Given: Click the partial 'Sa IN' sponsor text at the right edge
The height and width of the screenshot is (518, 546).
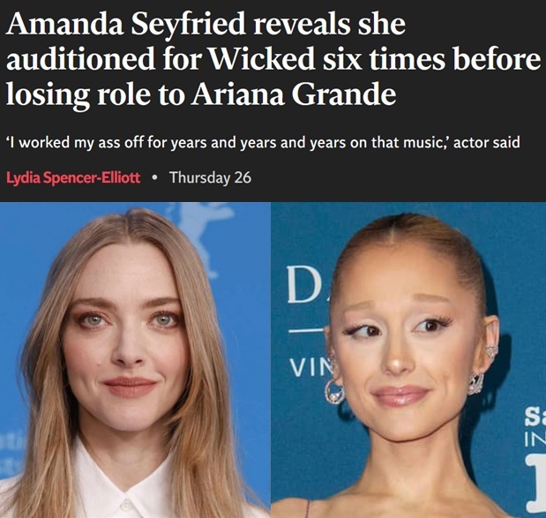Looking at the screenshot, I should coord(536,427).
